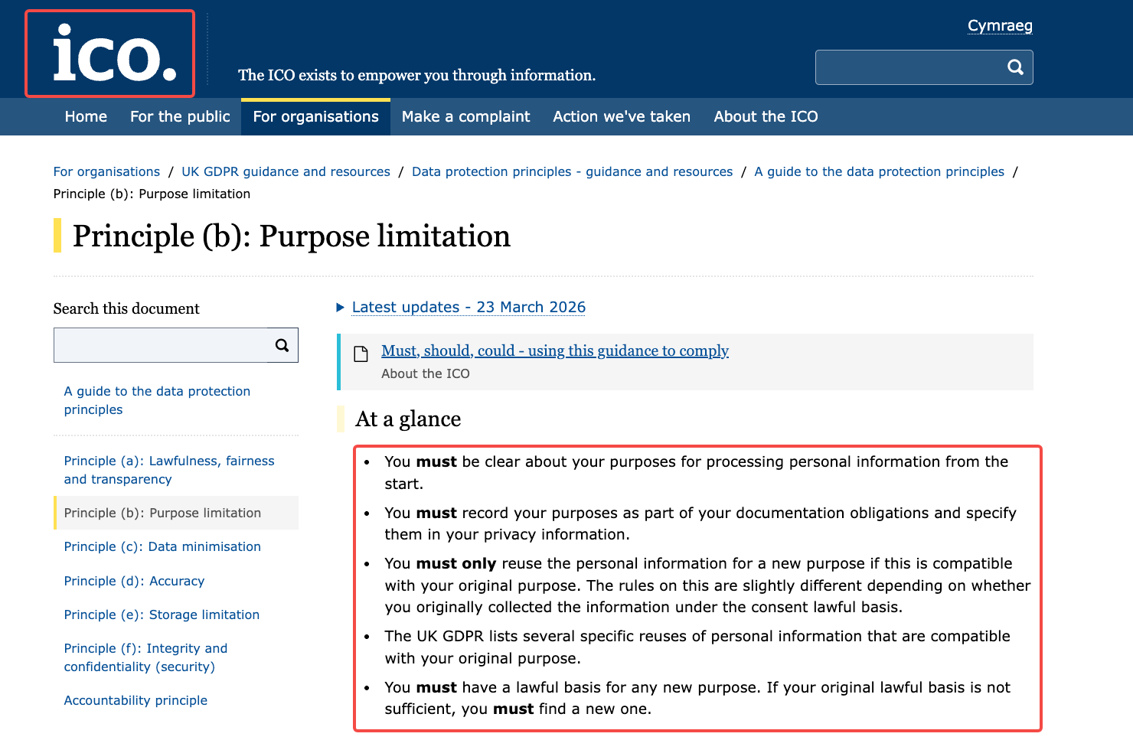Screen dimensions: 1133x740
Task: Open Principle (e): Storage limitation
Action: 162,614
